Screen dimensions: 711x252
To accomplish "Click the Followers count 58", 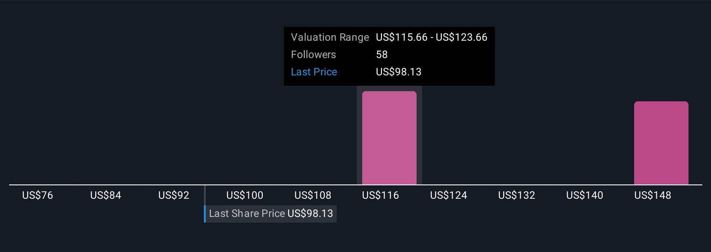I will coord(382,55).
